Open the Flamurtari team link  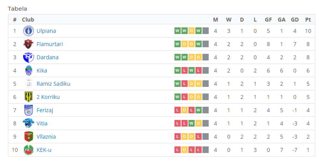click(50, 44)
